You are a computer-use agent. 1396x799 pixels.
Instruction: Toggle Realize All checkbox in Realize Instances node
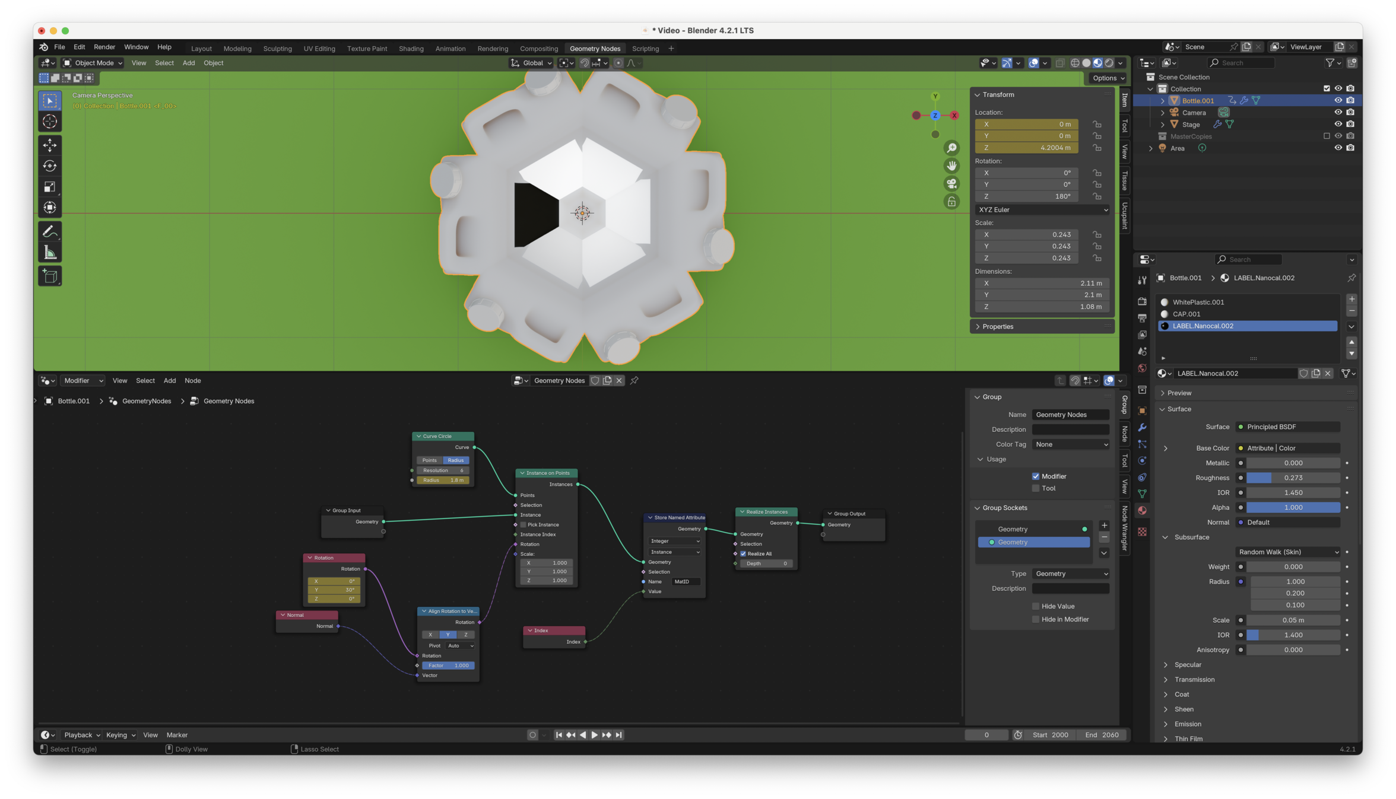pos(743,554)
